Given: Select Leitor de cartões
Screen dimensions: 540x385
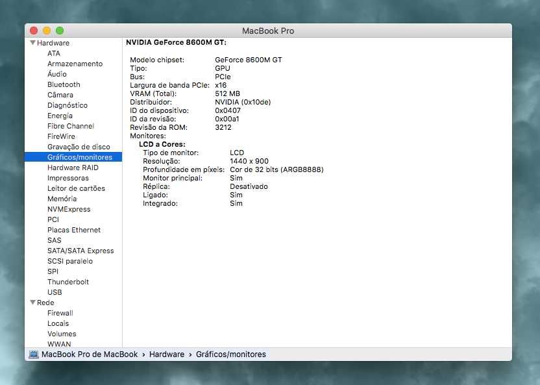Looking at the screenshot, I should click(x=76, y=188).
